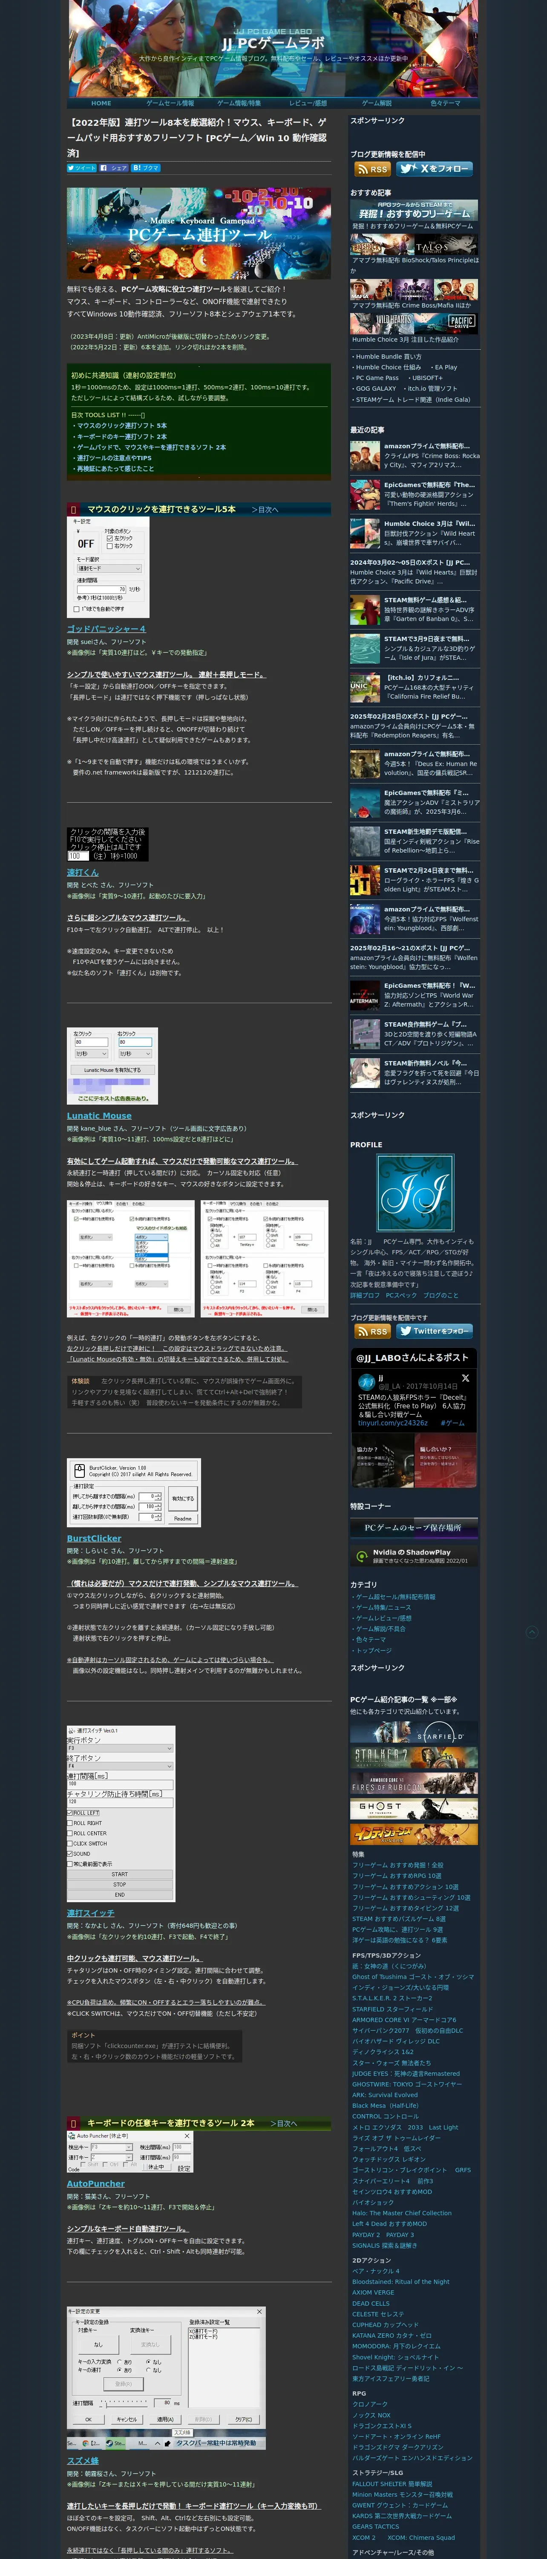The width and height of the screenshot is (547, 2559).
Task: Click the Facebook シェア button
Action: [113, 168]
